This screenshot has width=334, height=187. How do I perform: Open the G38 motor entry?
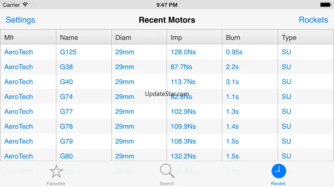click(x=66, y=67)
